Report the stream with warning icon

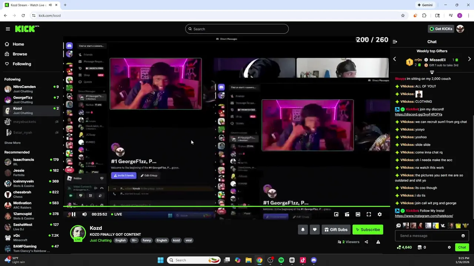378,242
